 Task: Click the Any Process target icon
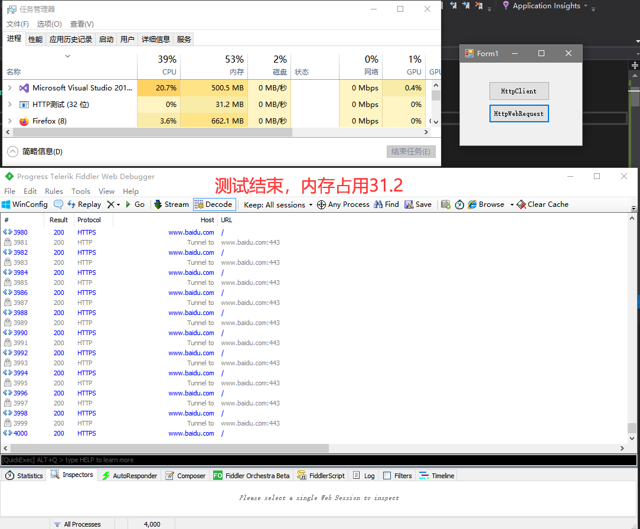pos(322,205)
